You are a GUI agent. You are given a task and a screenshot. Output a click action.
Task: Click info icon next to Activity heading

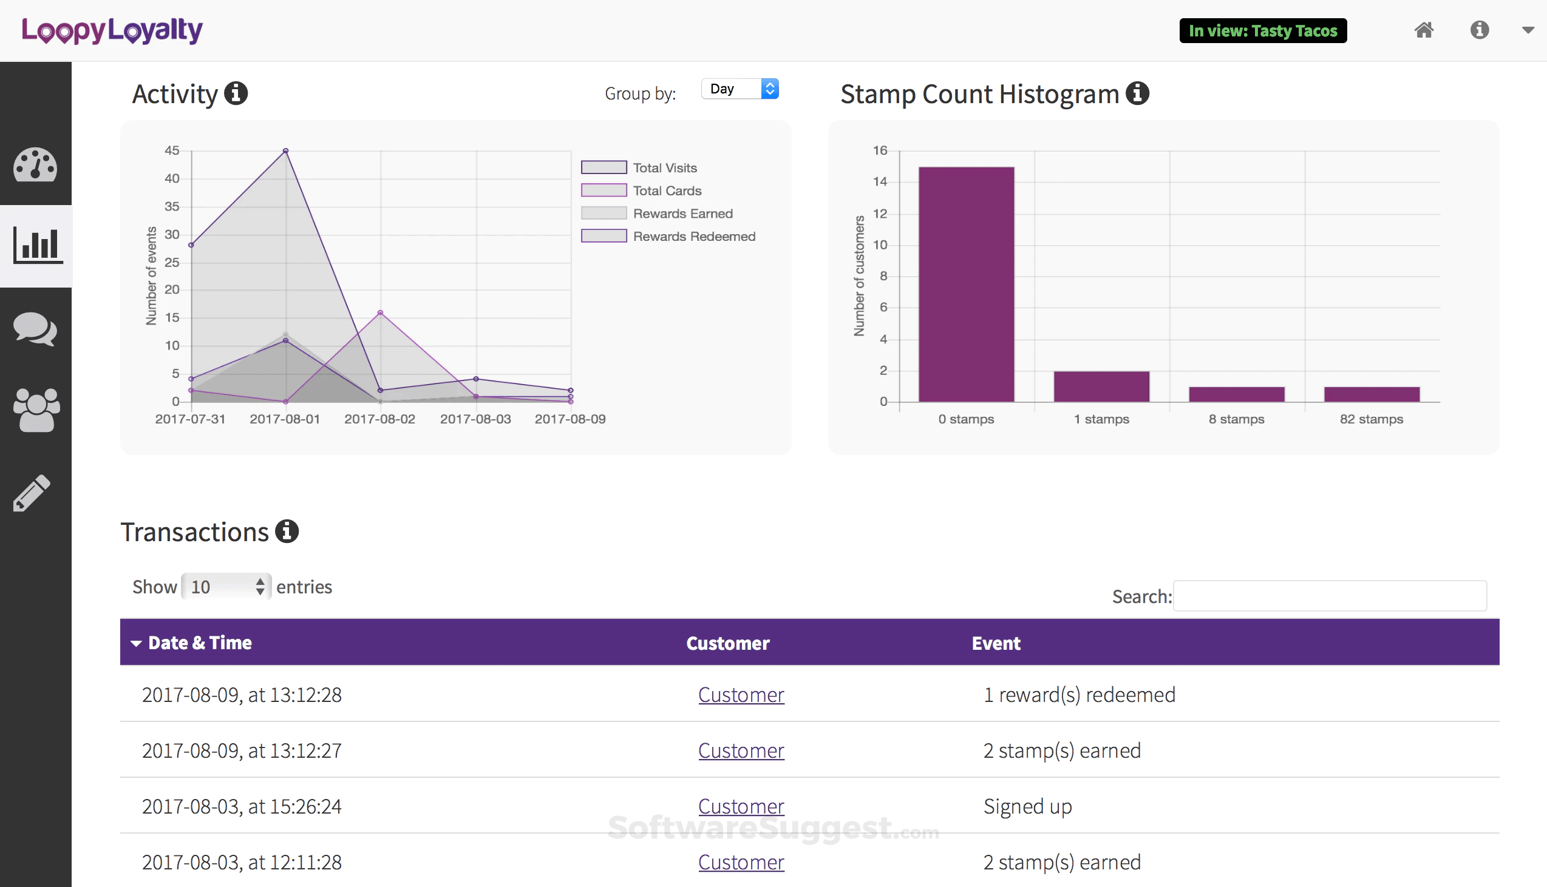pyautogui.click(x=236, y=94)
